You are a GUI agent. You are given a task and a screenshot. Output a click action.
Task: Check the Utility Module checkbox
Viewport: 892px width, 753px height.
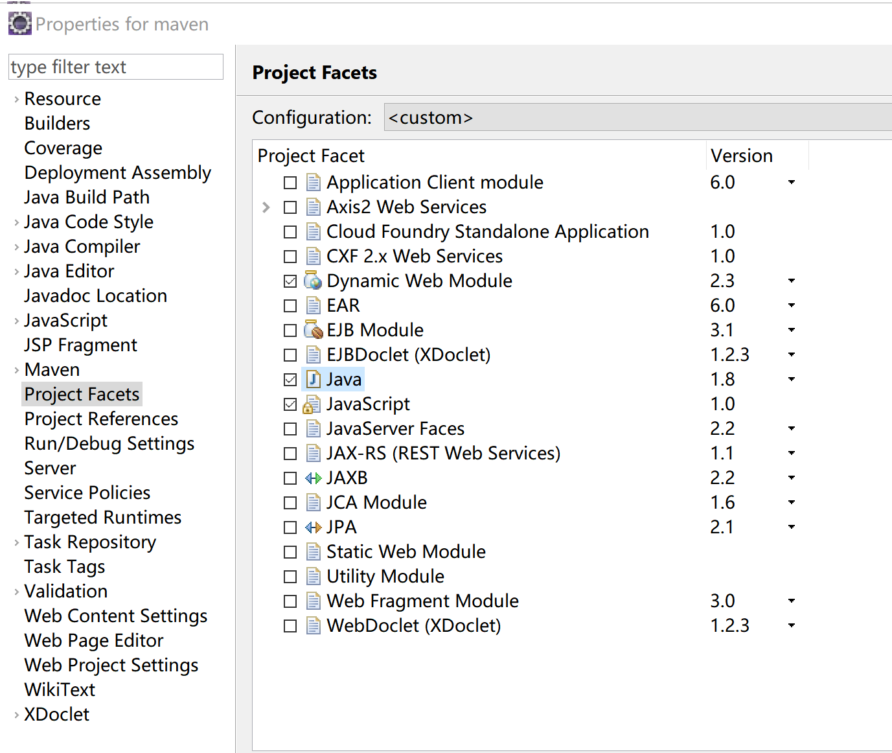pyautogui.click(x=290, y=577)
